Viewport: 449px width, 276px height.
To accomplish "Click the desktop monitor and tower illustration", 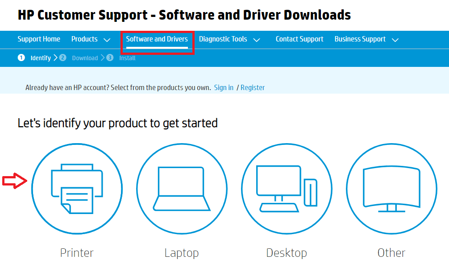I will (286, 189).
